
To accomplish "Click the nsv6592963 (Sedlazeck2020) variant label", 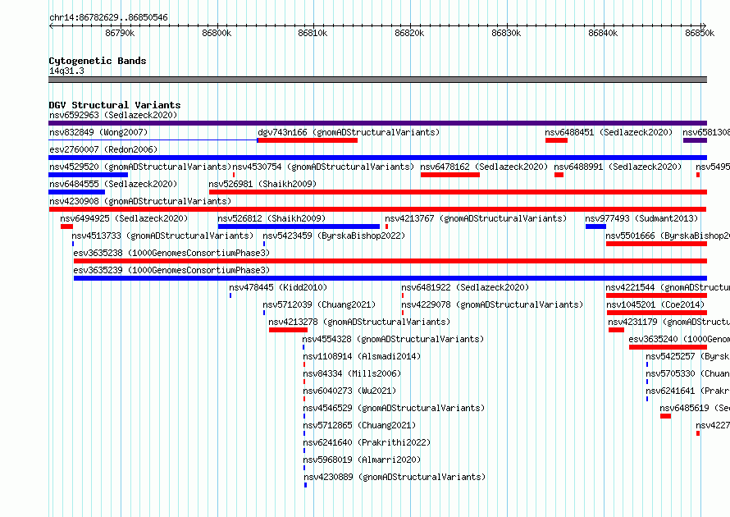I will 113,115.
